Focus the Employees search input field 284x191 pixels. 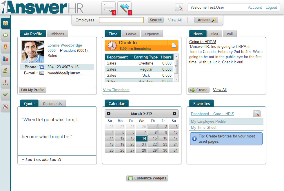pos(121,20)
